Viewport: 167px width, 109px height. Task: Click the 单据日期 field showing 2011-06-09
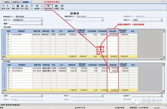click(x=90, y=16)
